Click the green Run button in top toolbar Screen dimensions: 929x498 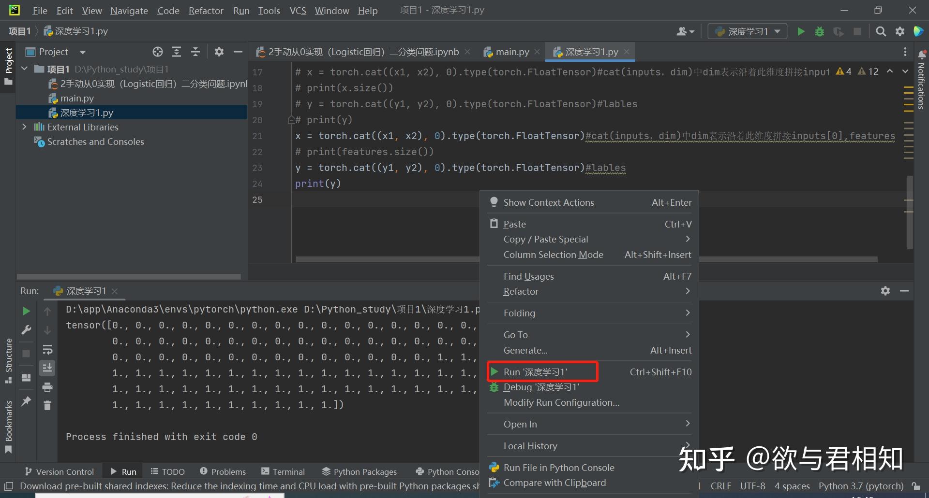click(801, 31)
